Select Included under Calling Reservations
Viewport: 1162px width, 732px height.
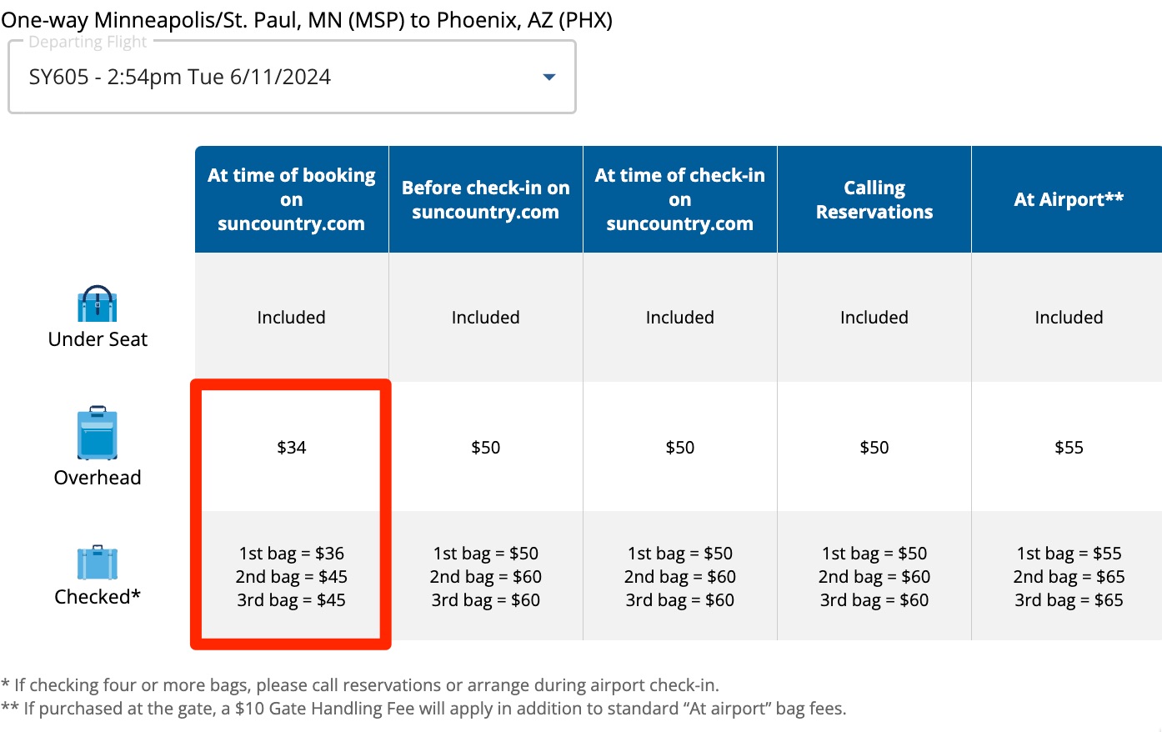[x=874, y=317]
